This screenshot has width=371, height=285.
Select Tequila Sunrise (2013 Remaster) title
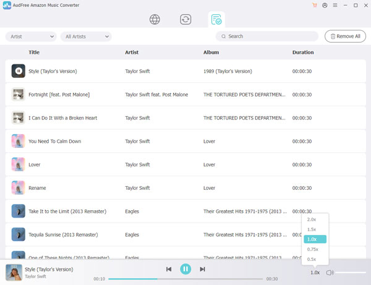coord(63,235)
